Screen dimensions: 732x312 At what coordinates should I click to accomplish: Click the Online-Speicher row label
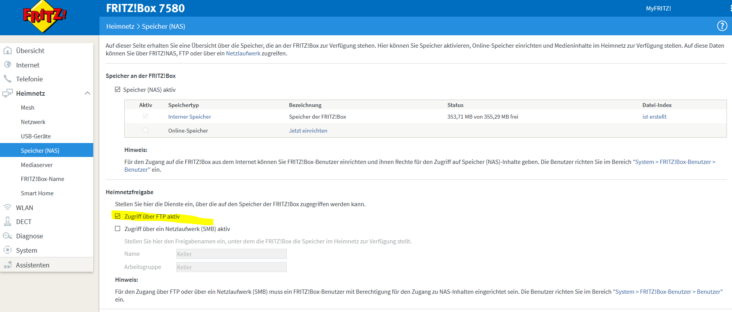click(188, 130)
